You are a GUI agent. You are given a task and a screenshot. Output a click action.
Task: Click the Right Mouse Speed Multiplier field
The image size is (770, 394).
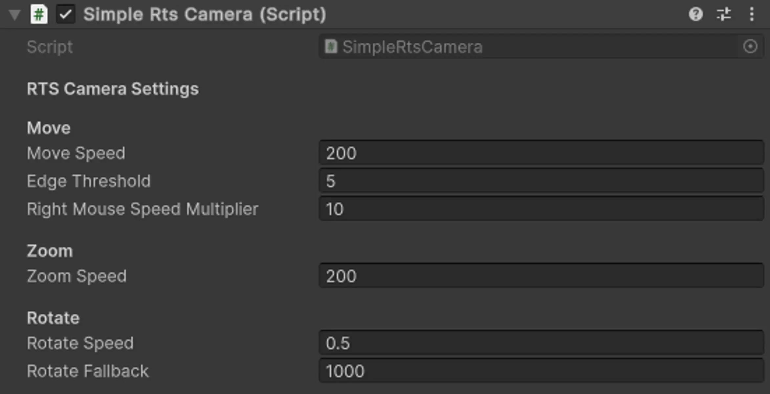click(541, 209)
